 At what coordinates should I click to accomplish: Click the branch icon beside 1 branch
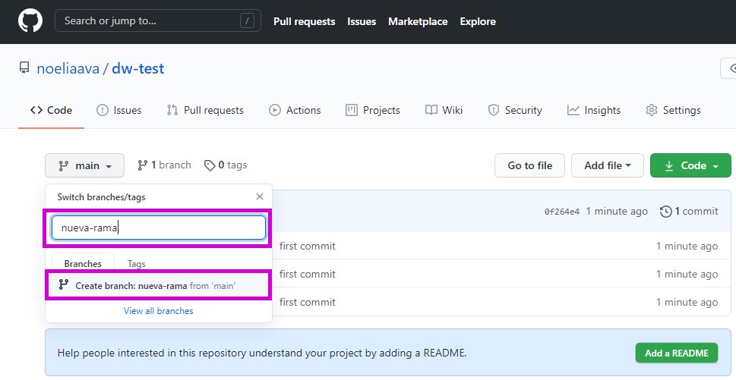pos(142,165)
